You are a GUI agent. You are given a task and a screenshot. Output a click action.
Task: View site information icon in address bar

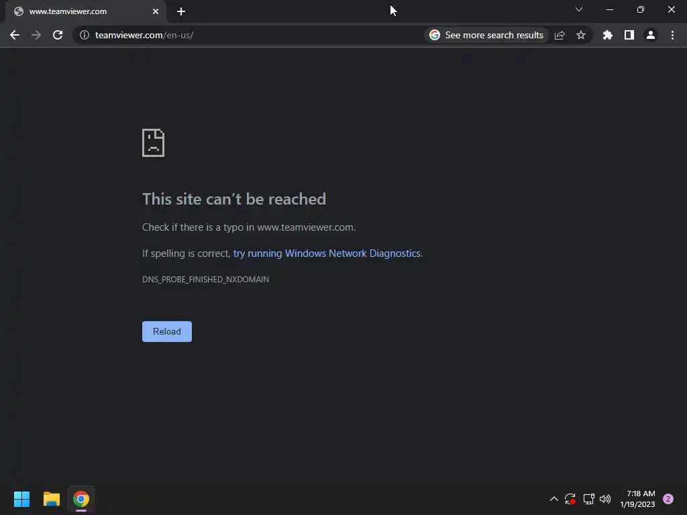pos(85,35)
